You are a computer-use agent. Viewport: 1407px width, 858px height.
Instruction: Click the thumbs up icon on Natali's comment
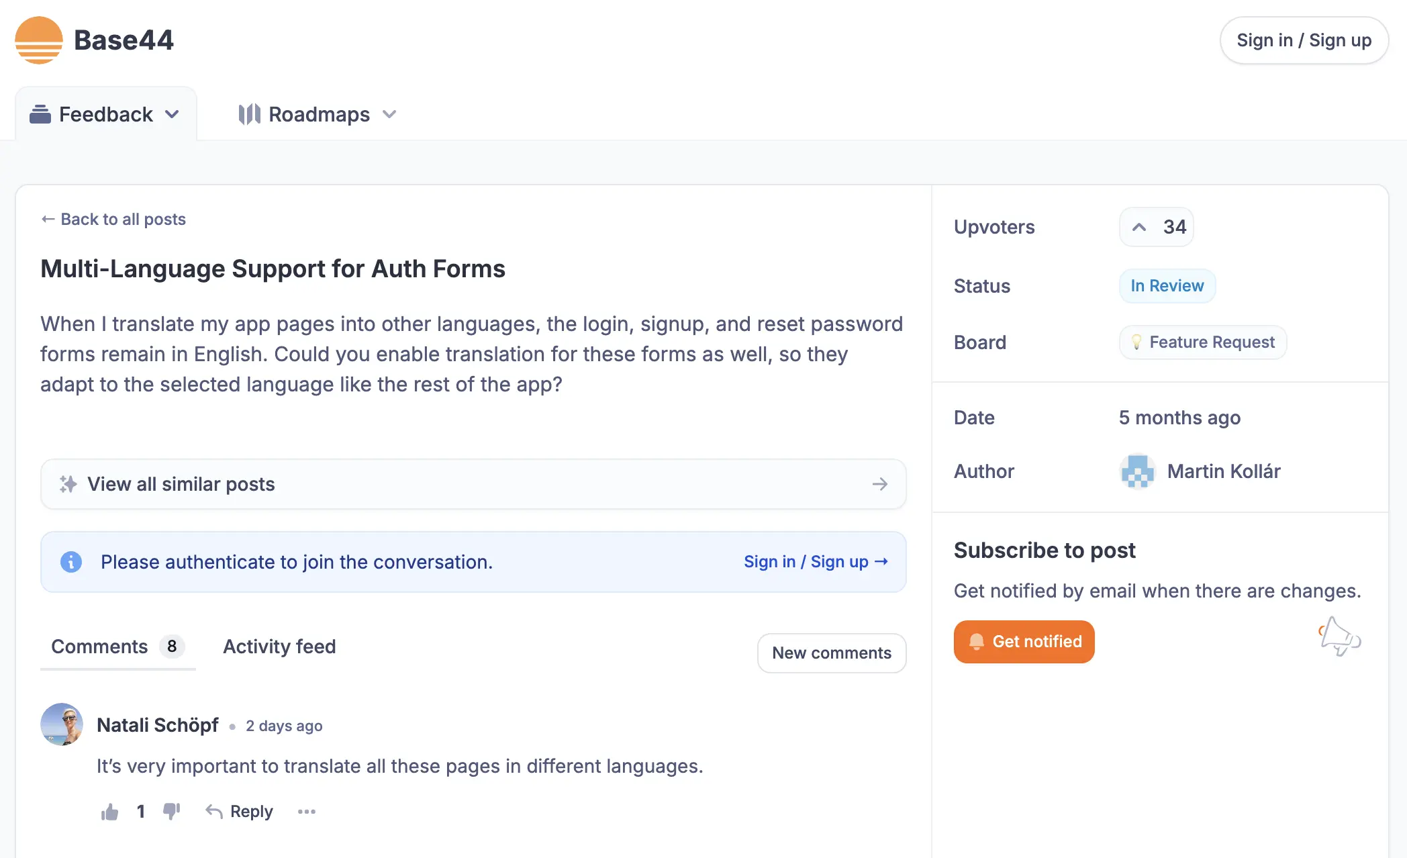click(109, 812)
